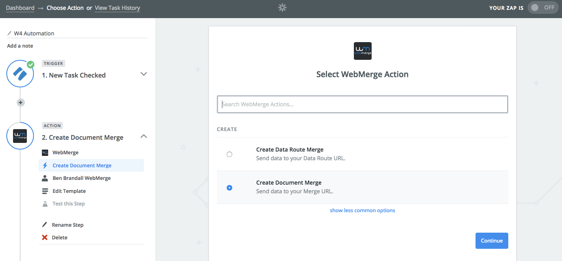Viewport: 562px width, 261px height.
Task: Collapse the Create Document Merge action step
Action: (144, 136)
